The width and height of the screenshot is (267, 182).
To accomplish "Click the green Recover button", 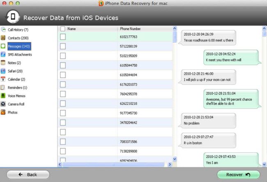I will click(x=238, y=175).
